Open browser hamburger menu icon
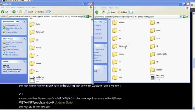The height and width of the screenshot is (110, 195). click(x=192, y=5)
